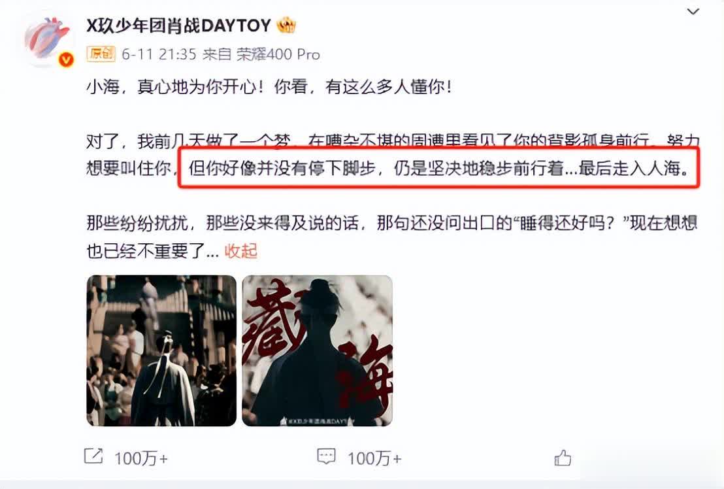Image resolution: width=724 pixels, height=489 pixels.
Task: Expand the post options chevron menu
Action: (x=693, y=12)
